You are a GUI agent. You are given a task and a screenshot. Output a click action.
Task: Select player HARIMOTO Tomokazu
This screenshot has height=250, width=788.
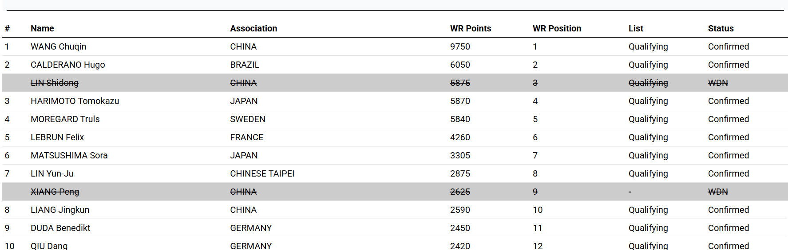point(75,101)
